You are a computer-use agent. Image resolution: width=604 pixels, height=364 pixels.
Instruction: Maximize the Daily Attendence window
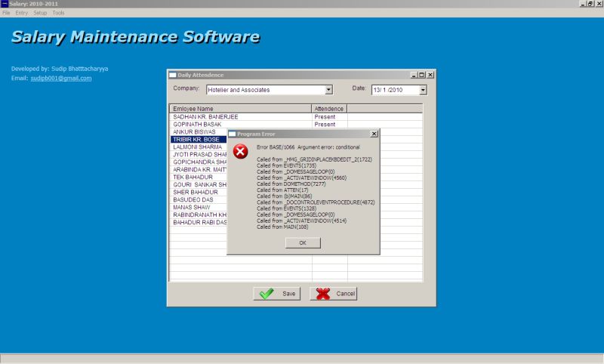[422, 75]
